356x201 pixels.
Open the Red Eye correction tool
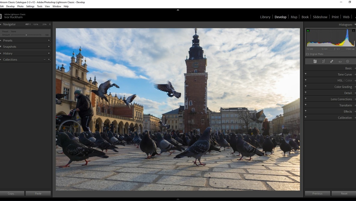coord(340,61)
